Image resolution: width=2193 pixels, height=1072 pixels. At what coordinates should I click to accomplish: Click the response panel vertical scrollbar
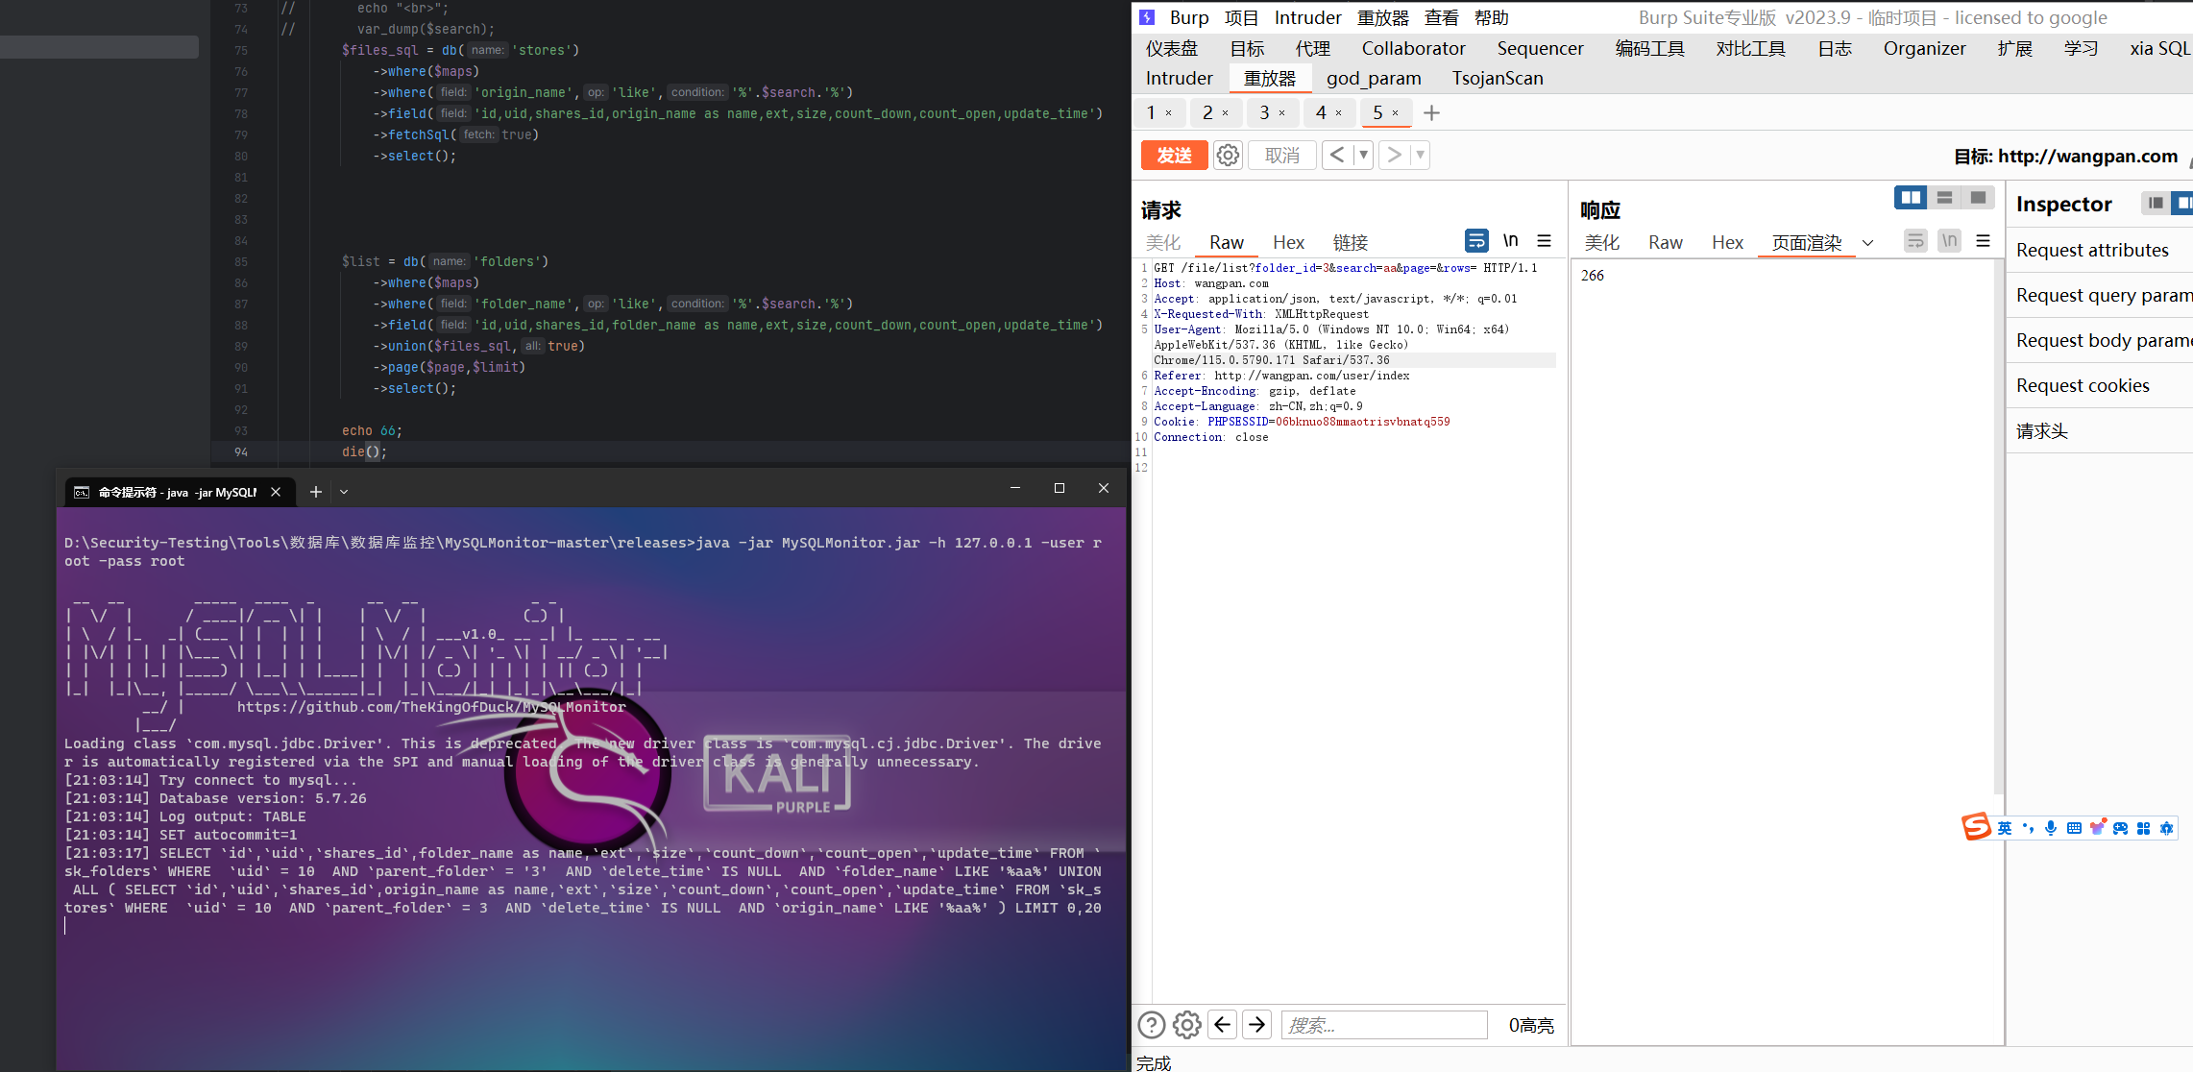[x=1999, y=526]
